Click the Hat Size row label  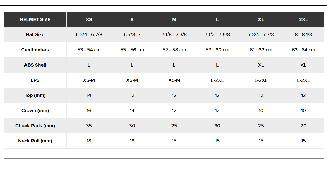click(35, 35)
